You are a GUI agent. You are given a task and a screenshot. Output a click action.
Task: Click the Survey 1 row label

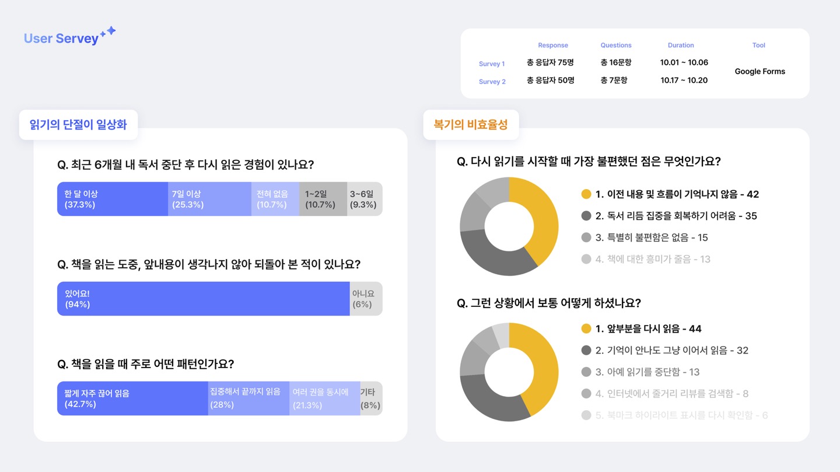coord(492,64)
